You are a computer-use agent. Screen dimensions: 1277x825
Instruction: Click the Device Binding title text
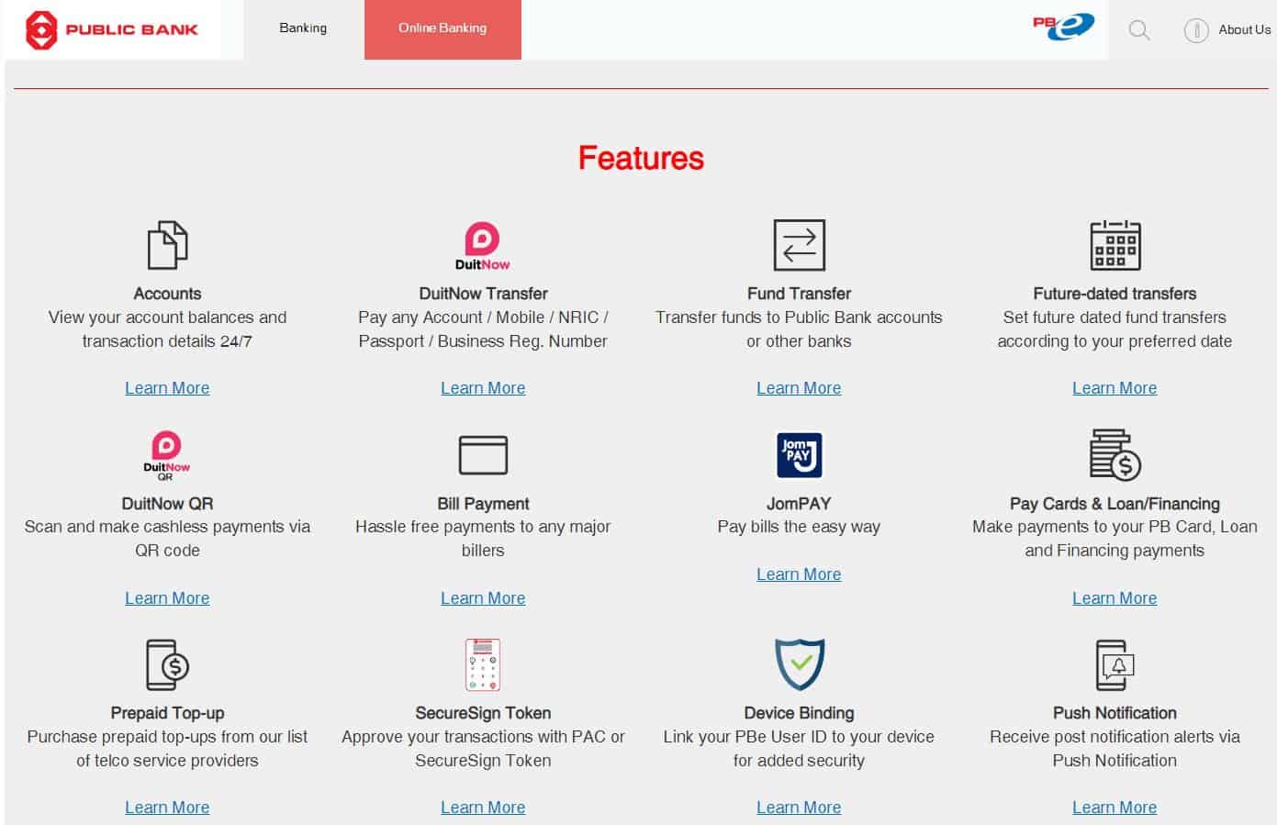(799, 713)
